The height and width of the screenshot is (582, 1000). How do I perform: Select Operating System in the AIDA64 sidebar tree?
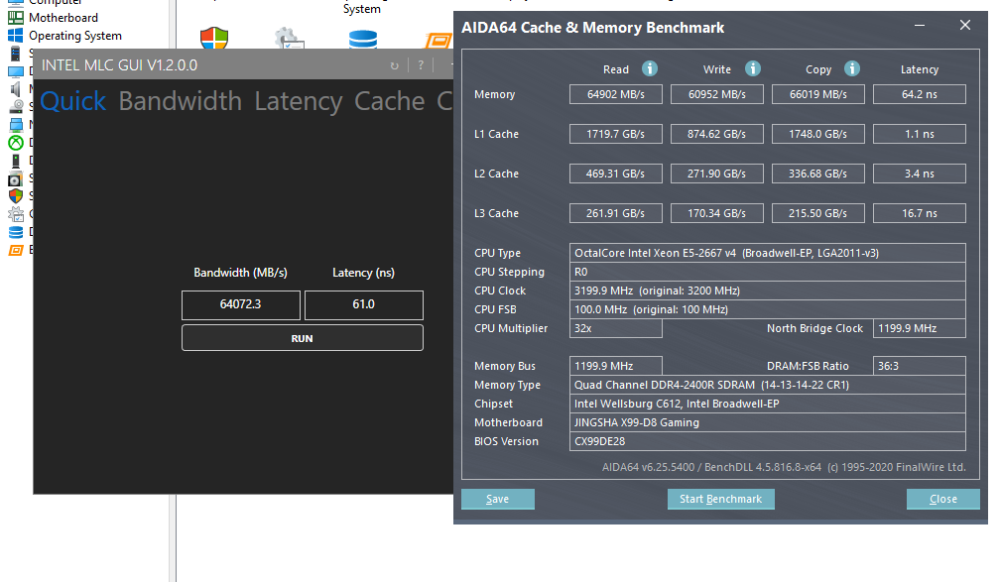(75, 36)
